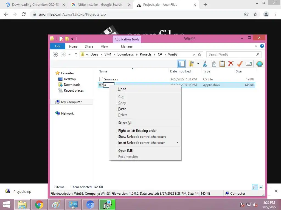Click the Chrome profile avatar icon
281x210 pixels.
click(x=266, y=14)
